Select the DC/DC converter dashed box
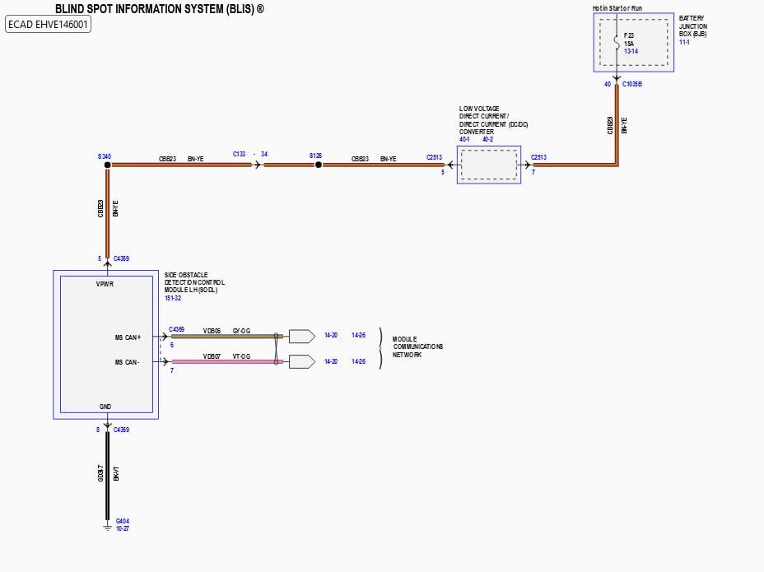The height and width of the screenshot is (572, 764). (488, 165)
